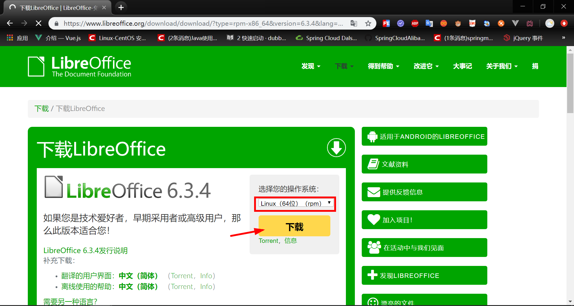Image resolution: width=574 pixels, height=306 pixels.
Task: Close the 下载LibreOffice browser tab
Action: [x=104, y=8]
